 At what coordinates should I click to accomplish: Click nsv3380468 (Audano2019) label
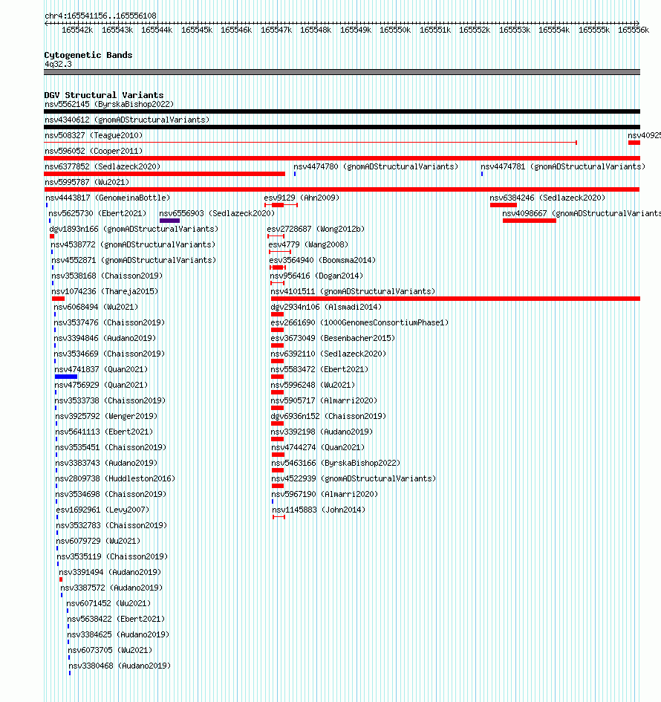[120, 666]
